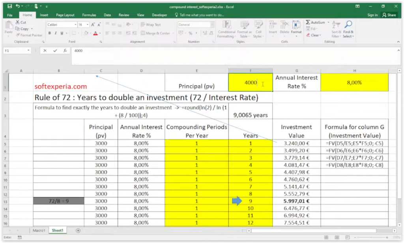
Task: Toggle Wrap Text for the cell
Action: 151,25
